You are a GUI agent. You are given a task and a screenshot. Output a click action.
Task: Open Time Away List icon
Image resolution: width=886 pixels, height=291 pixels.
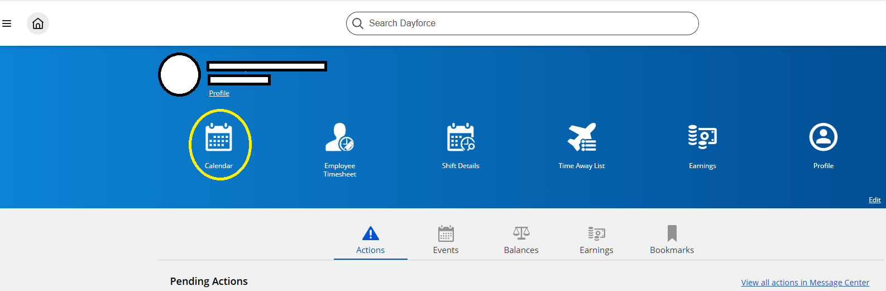[582, 137]
